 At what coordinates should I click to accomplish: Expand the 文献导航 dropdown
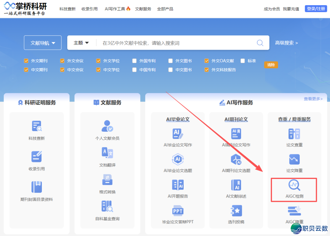point(42,43)
